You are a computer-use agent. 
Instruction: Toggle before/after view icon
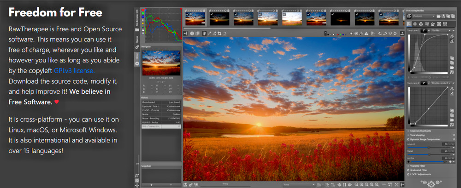(x=197, y=34)
